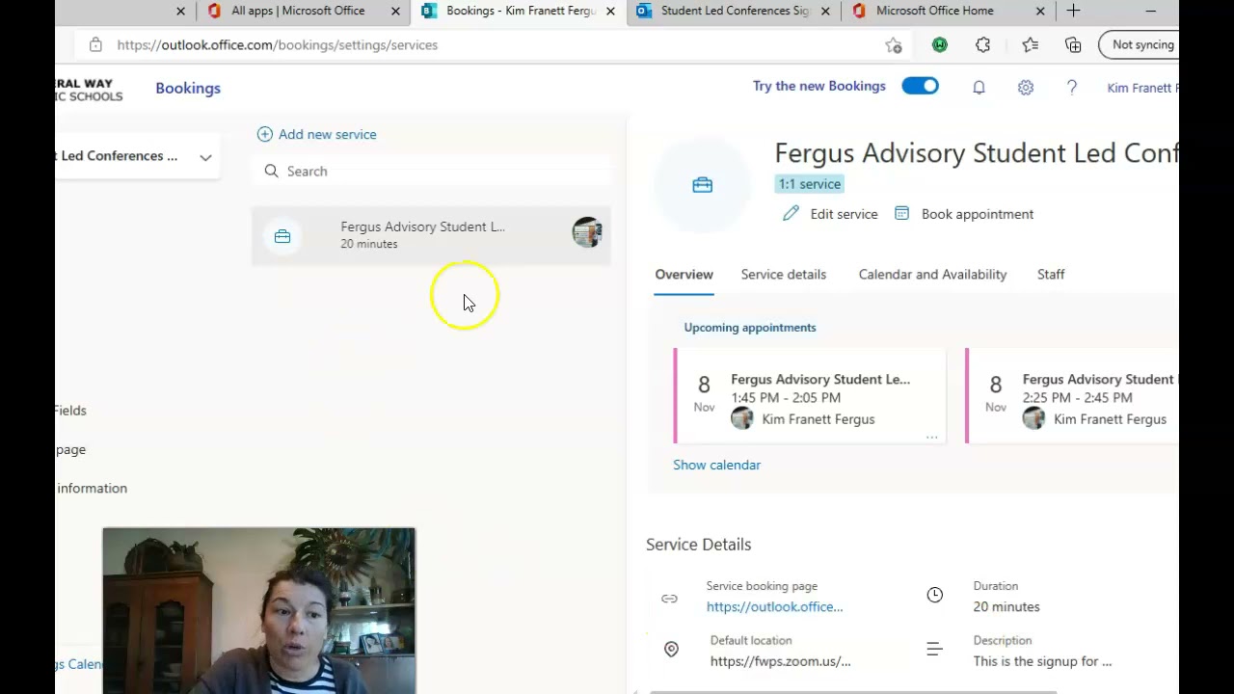Click the Book appointment calendar icon
1234x694 pixels.
[x=901, y=213]
